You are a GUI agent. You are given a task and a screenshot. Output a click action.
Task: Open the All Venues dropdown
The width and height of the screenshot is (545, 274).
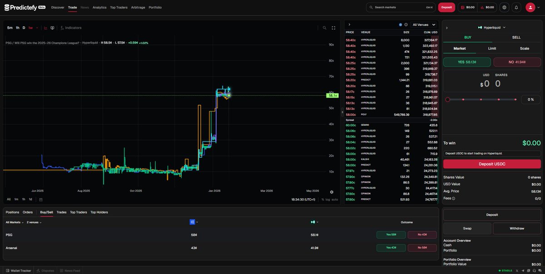pos(424,24)
